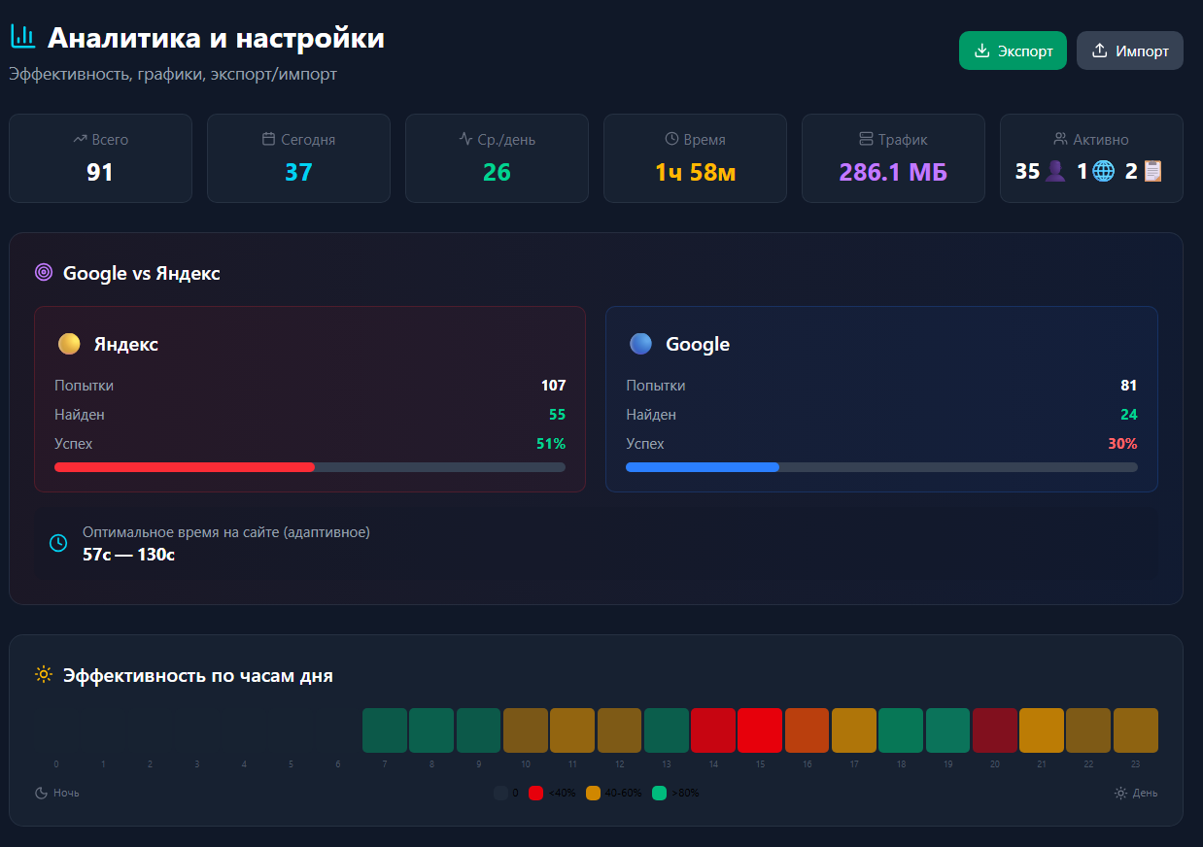Select the green hour 7 heatmap cell

point(385,730)
